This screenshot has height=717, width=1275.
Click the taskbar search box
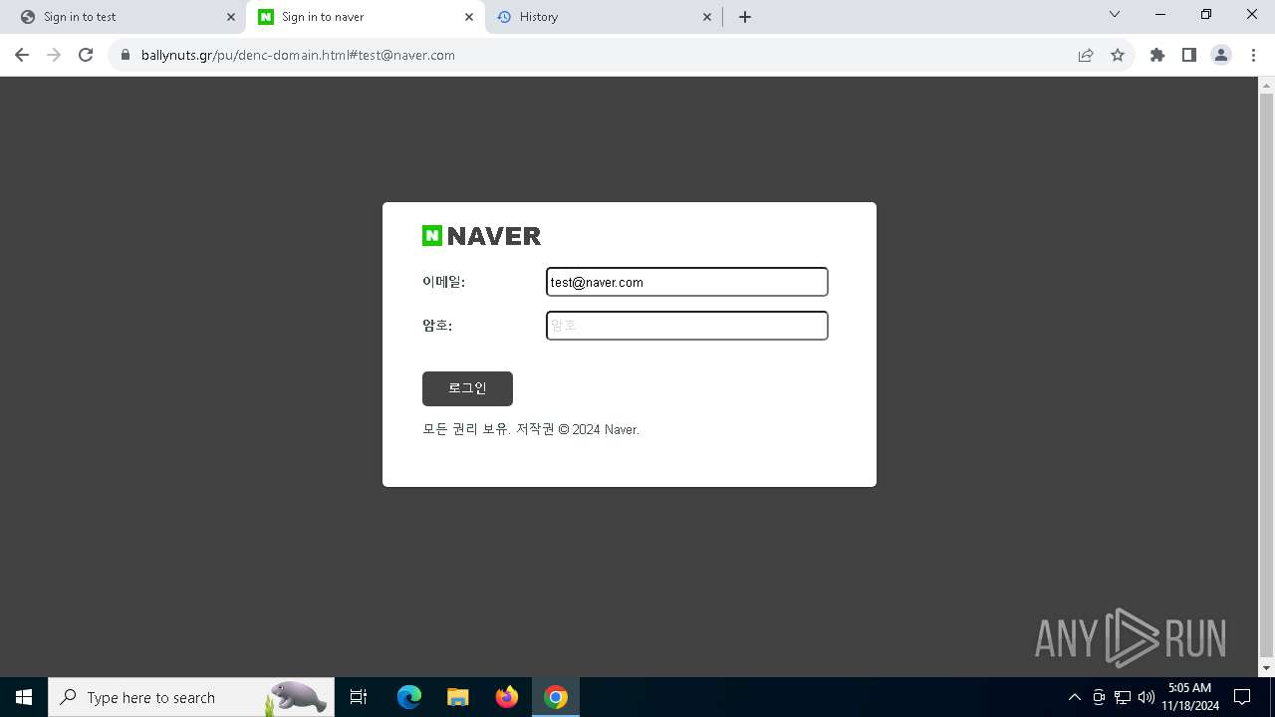point(191,697)
